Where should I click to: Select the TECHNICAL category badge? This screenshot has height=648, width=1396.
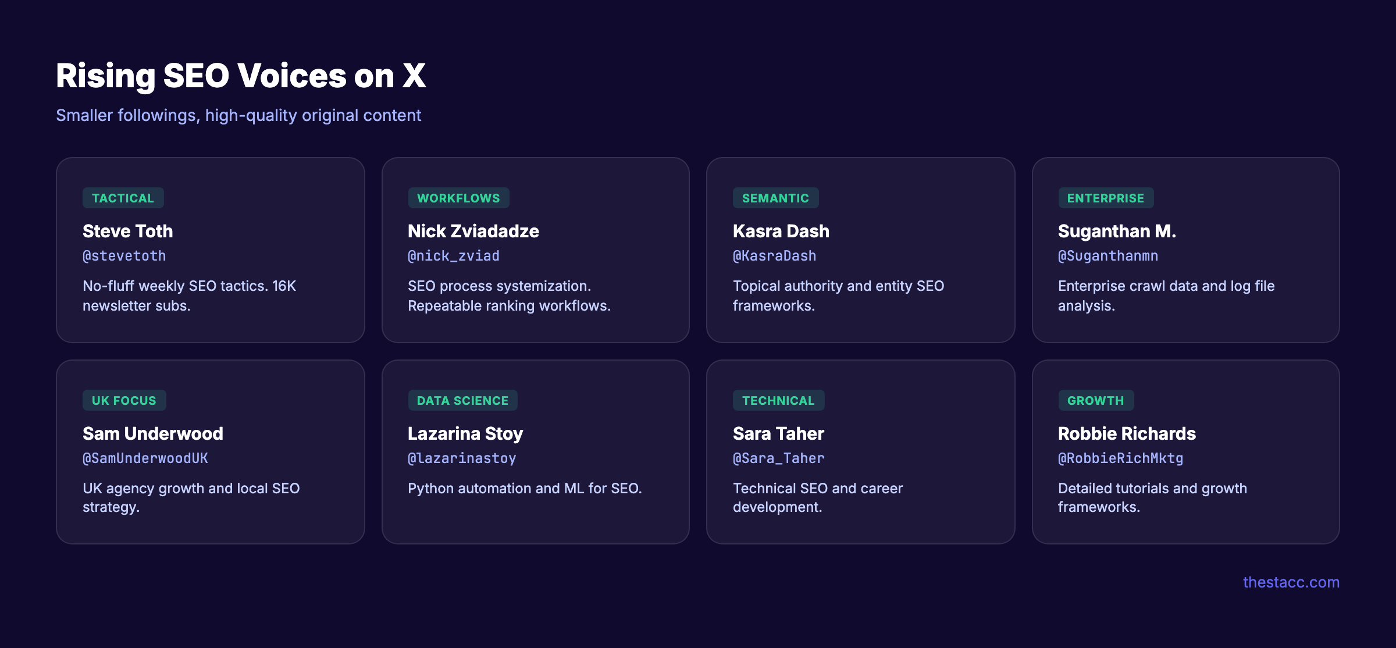coord(778,400)
